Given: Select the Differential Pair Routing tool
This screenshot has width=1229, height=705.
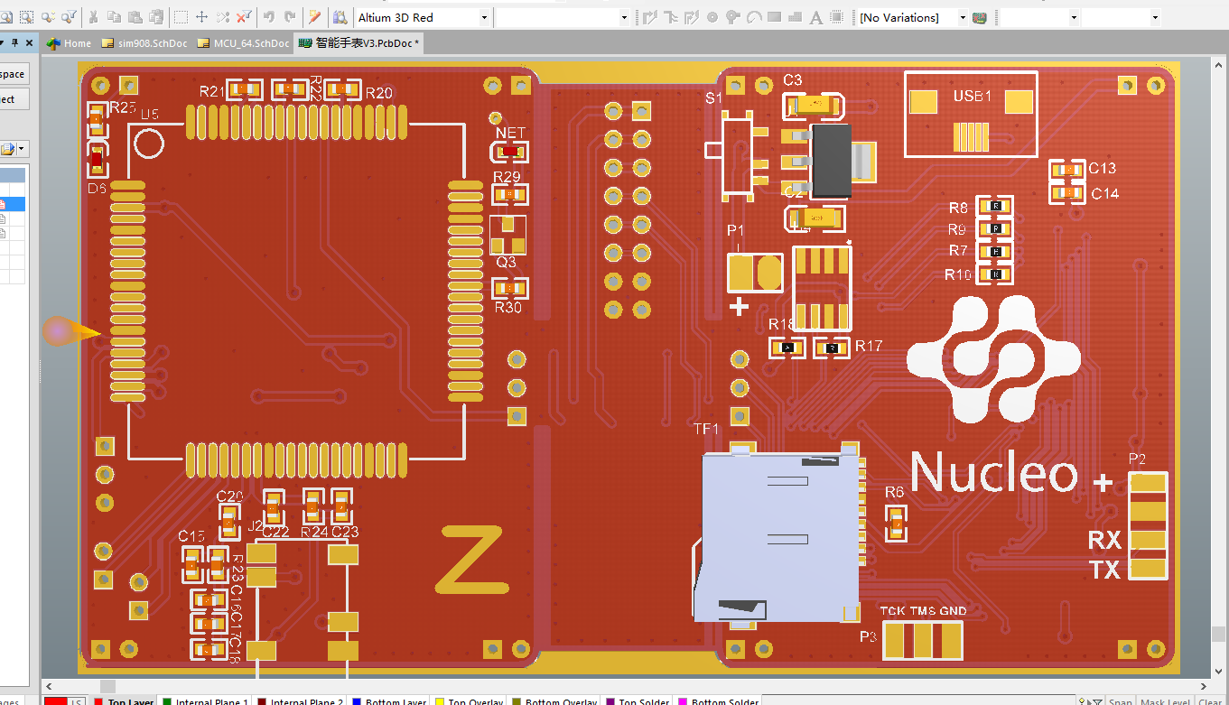Looking at the screenshot, I should click(x=693, y=17).
